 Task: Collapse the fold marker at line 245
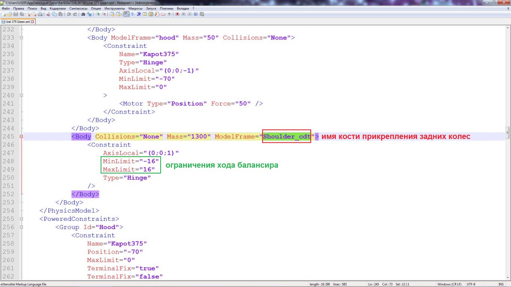21,137
